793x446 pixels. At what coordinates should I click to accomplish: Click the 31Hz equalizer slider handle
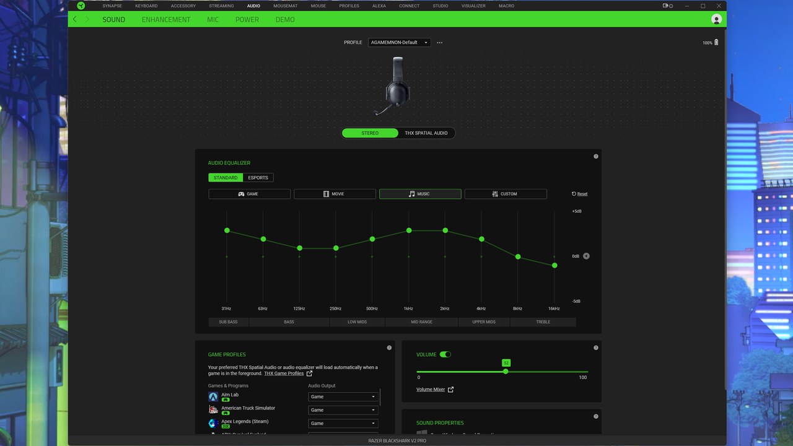coord(227,230)
